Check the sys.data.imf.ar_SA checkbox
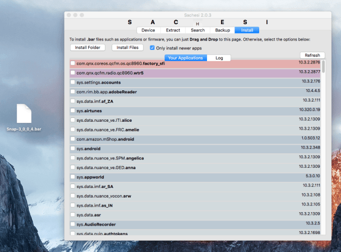The image size is (341, 252). click(73, 186)
